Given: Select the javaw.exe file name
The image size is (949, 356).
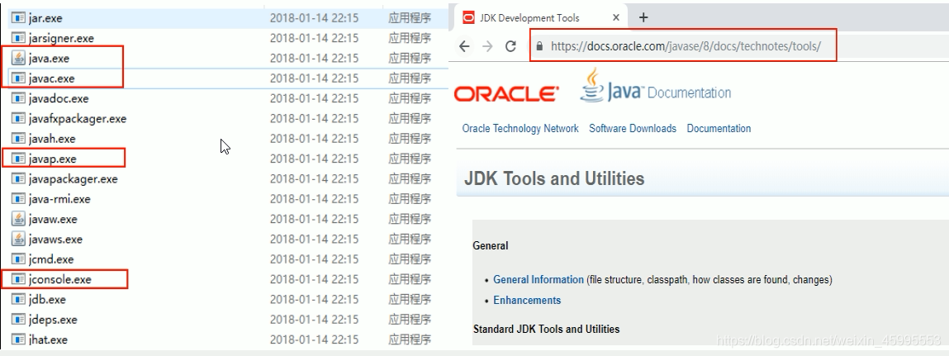Looking at the screenshot, I should (53, 219).
